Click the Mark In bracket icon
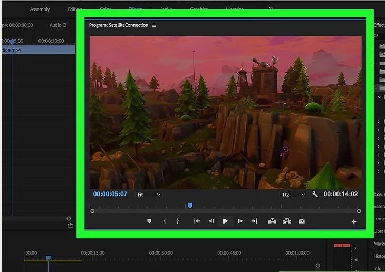The image size is (385, 272). (165, 221)
